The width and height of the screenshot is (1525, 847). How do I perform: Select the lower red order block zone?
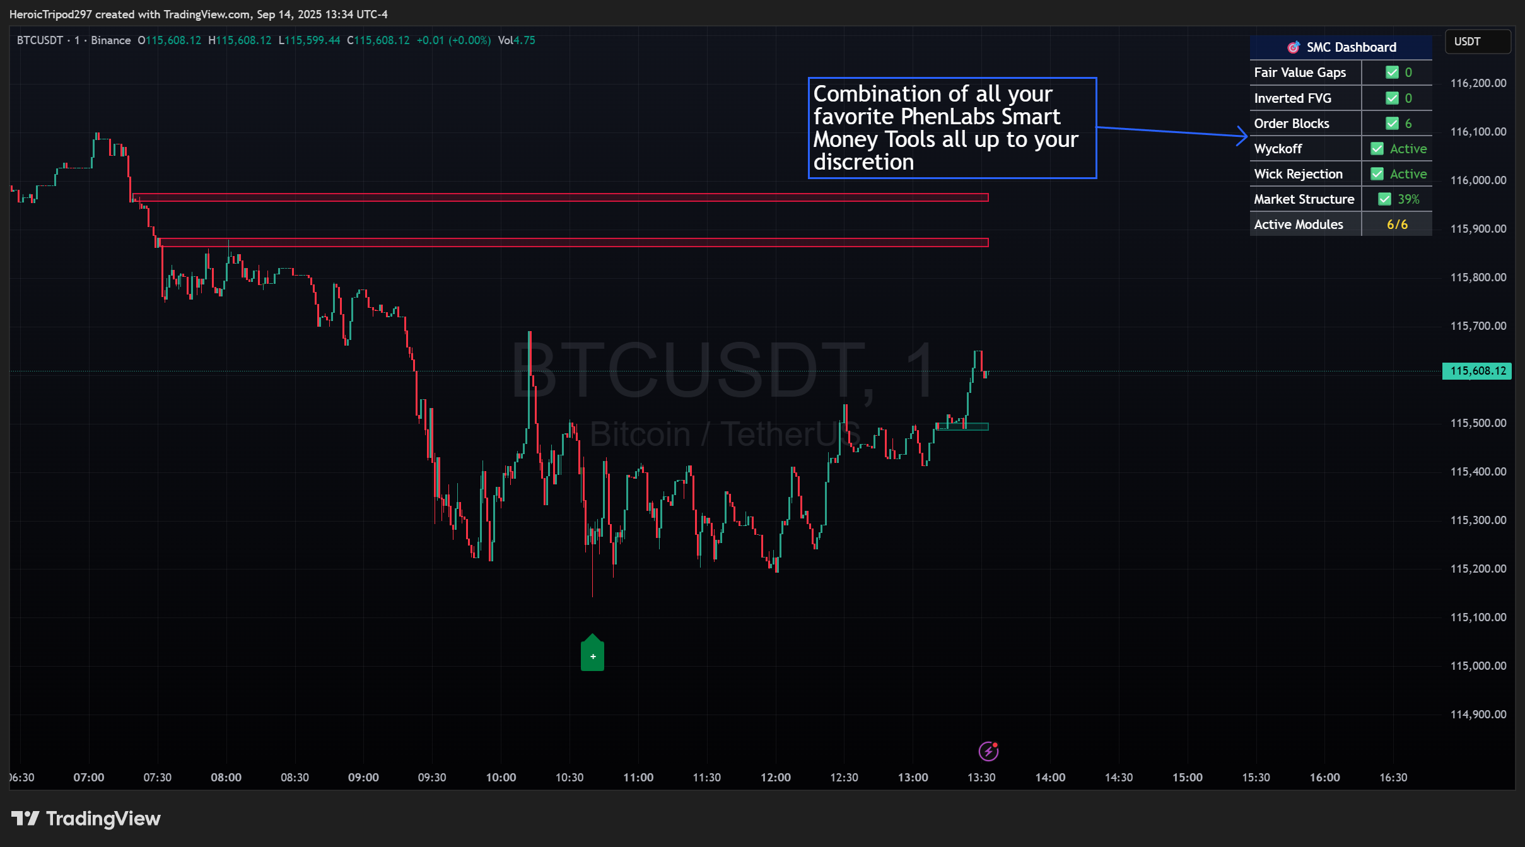[573, 242]
